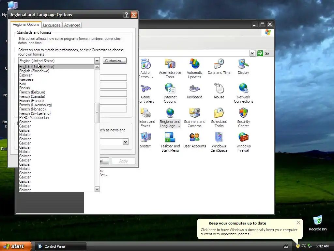Open Windows Firewall icon
Image resolution: width=334 pixels, height=251 pixels.
[x=243, y=142]
